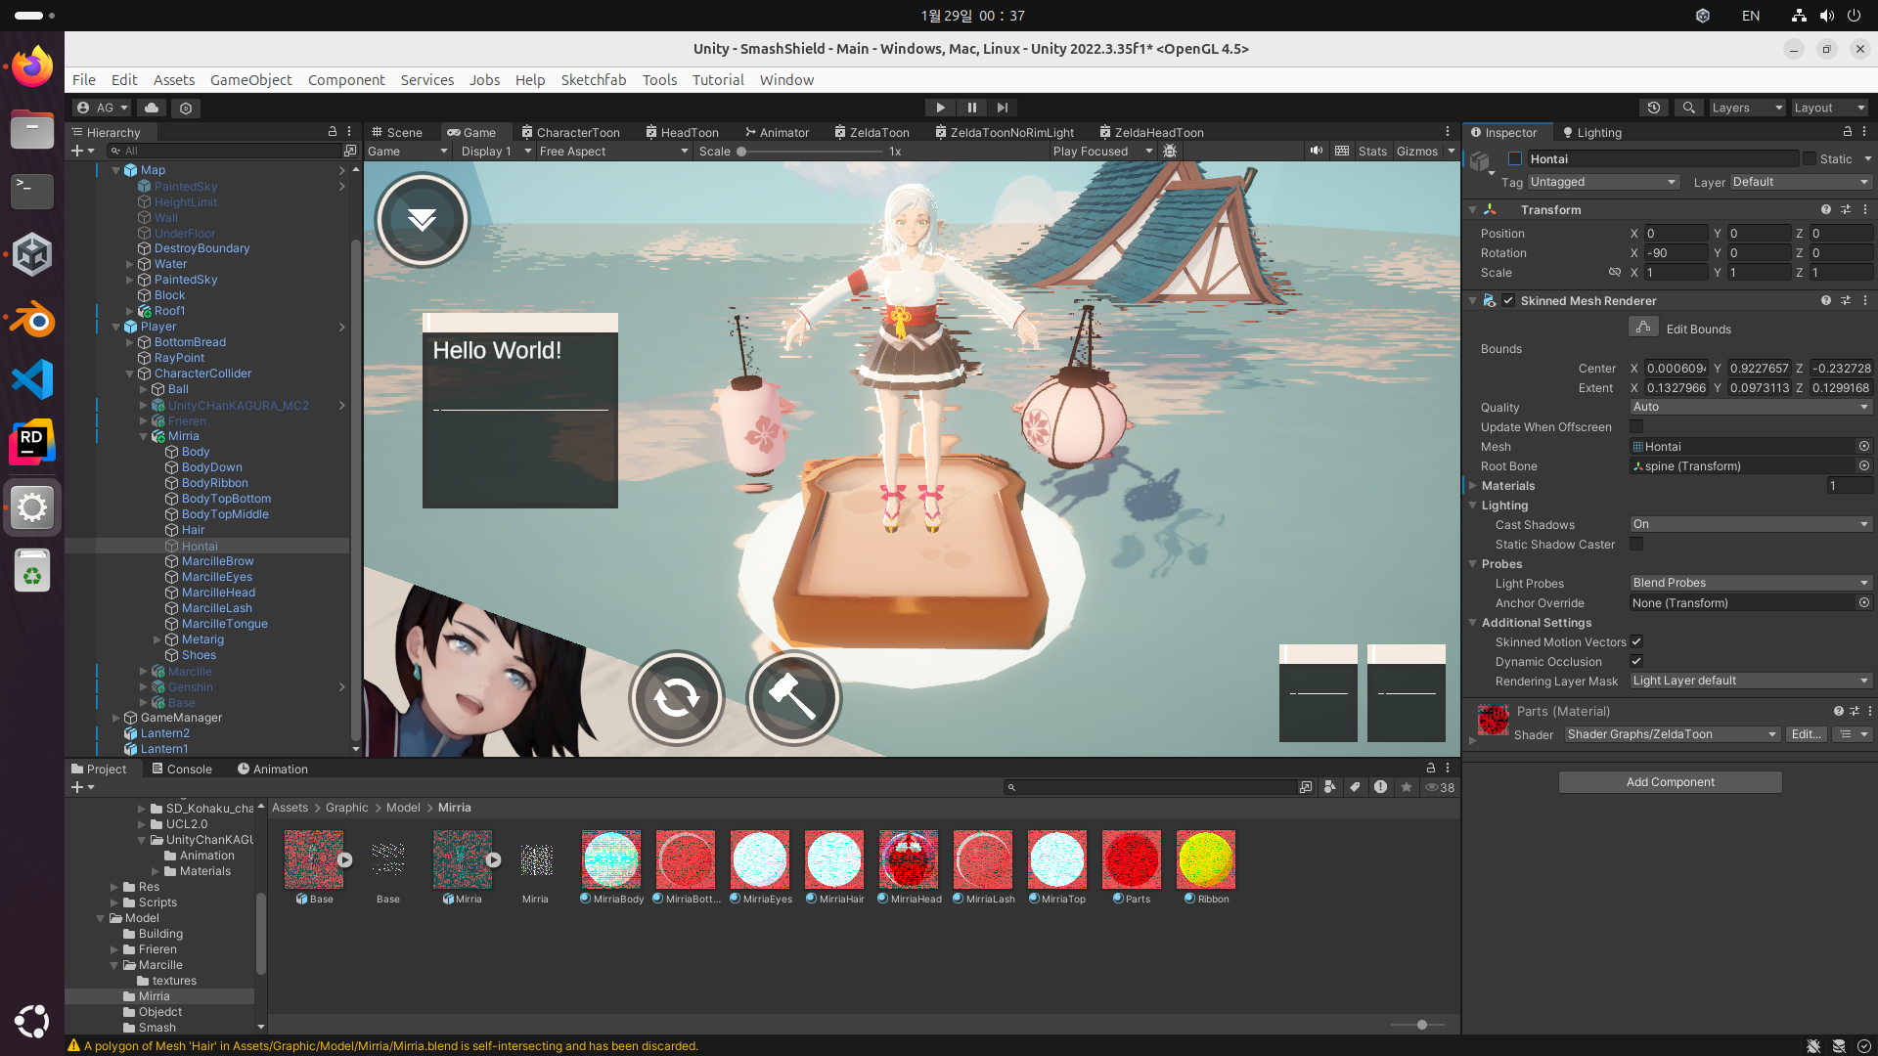Open the Layer dropdown (Default)
This screenshot has width=1878, height=1056.
click(1801, 182)
